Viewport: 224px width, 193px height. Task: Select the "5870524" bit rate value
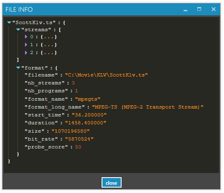pos(79,139)
